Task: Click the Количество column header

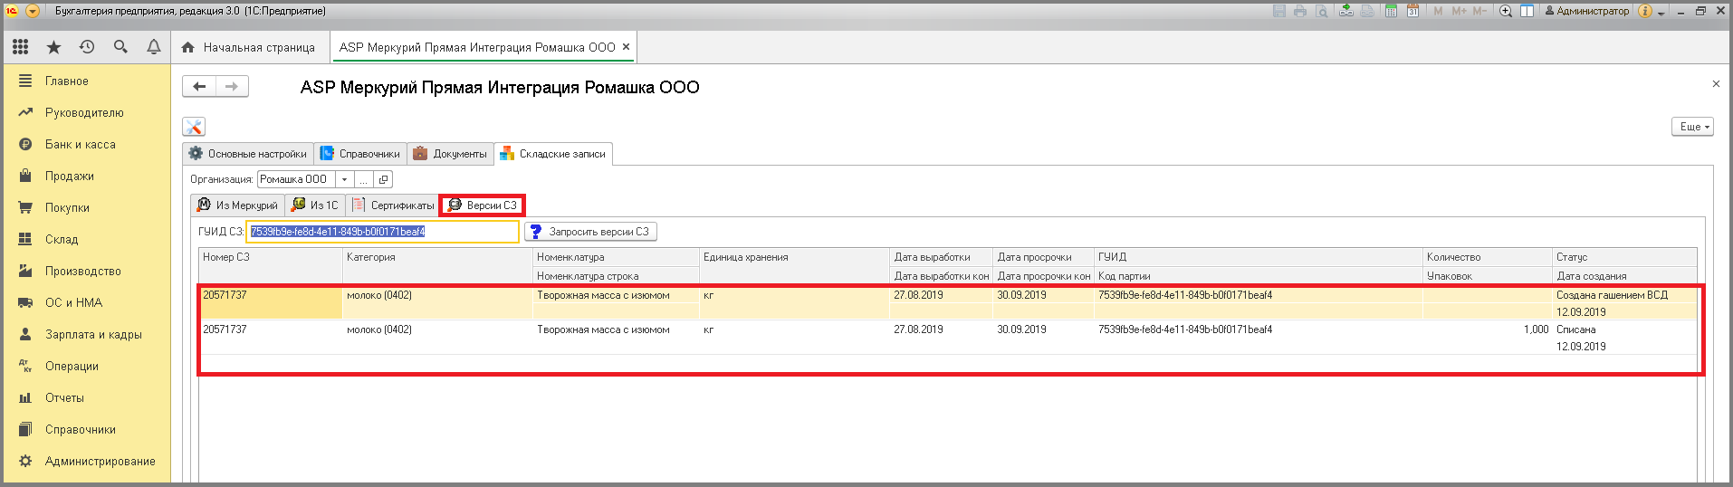Action: (x=1487, y=257)
